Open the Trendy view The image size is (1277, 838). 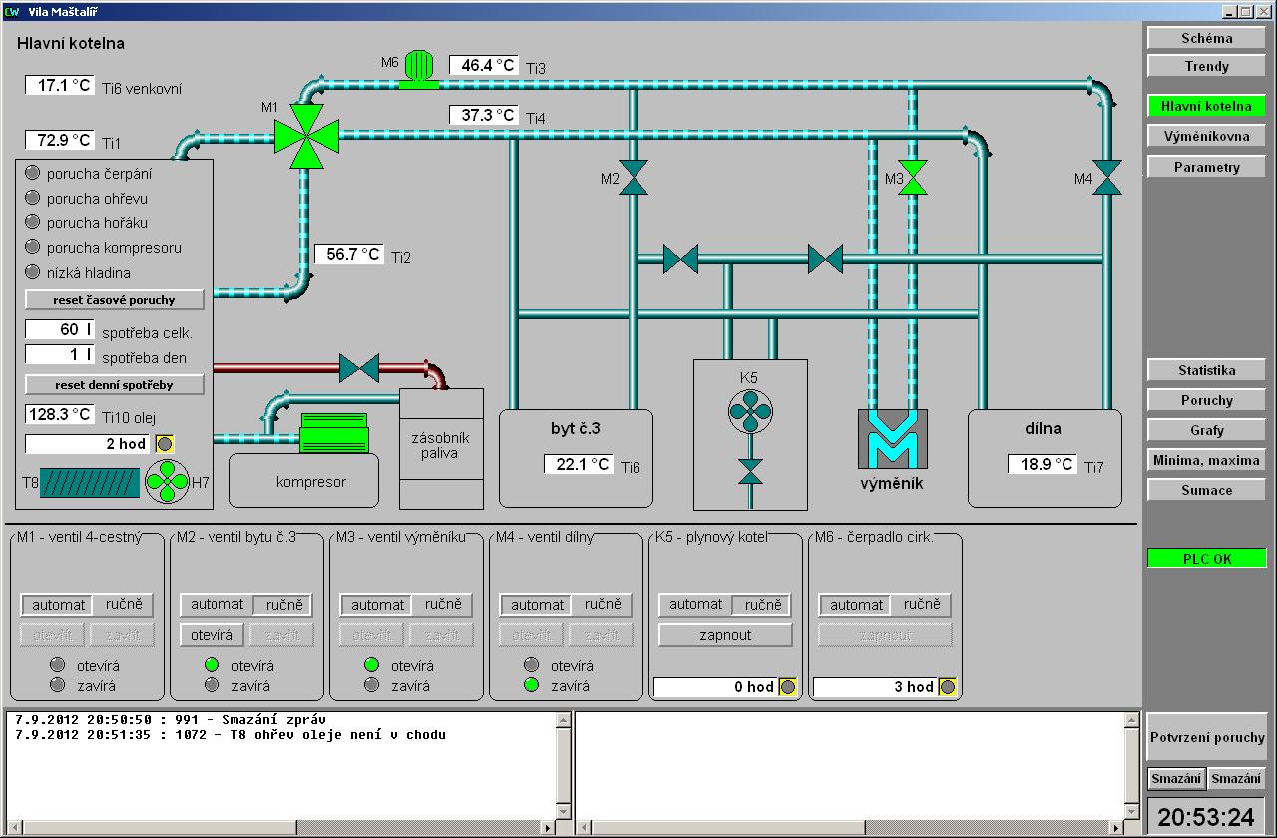click(1206, 66)
